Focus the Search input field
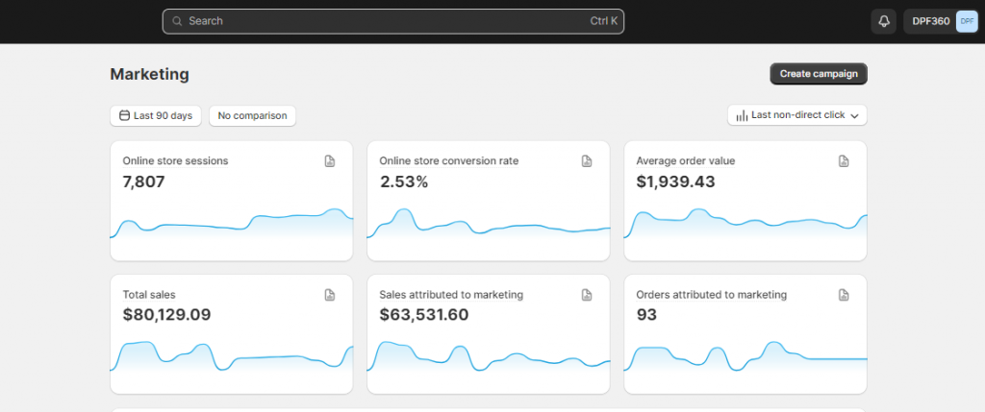This screenshot has height=412, width=985. [385, 21]
